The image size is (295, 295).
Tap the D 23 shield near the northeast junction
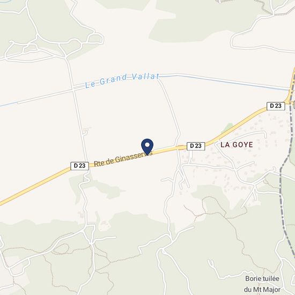(x=276, y=106)
